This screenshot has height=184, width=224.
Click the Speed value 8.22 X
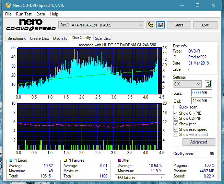point(209,176)
